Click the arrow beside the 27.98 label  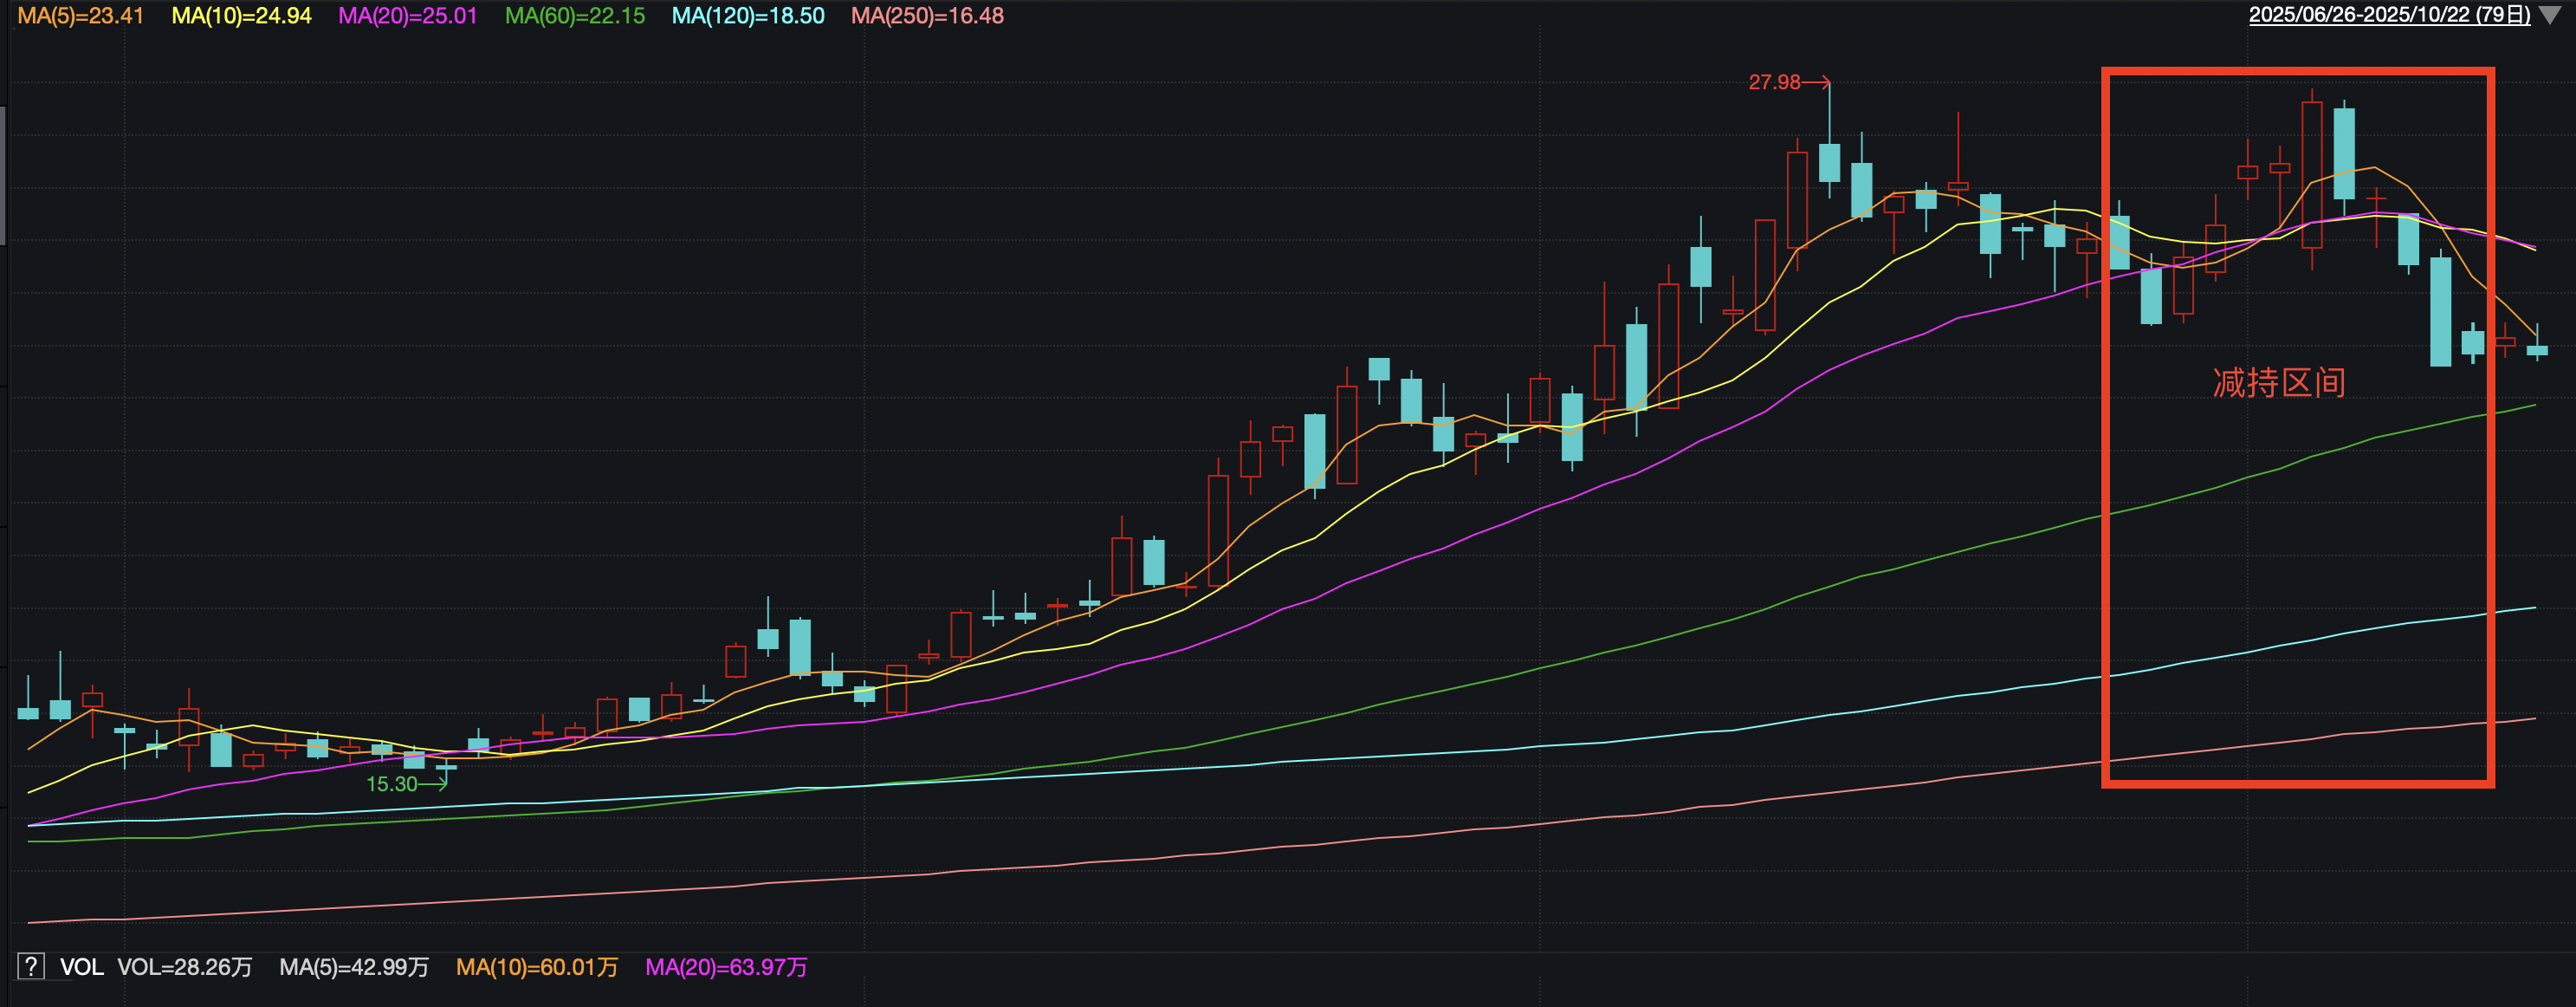click(x=1816, y=82)
